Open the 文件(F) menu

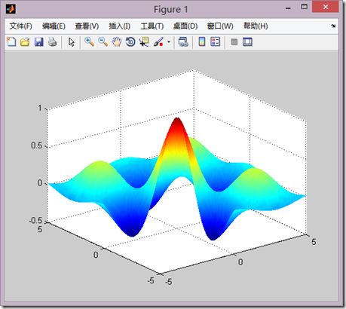click(20, 26)
